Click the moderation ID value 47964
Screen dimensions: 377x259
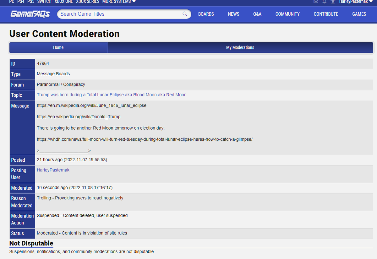click(x=43, y=63)
